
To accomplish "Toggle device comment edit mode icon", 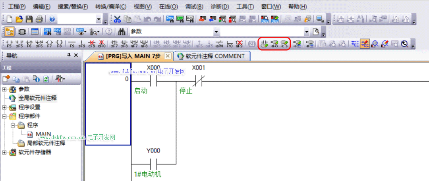I will click(x=365, y=44).
